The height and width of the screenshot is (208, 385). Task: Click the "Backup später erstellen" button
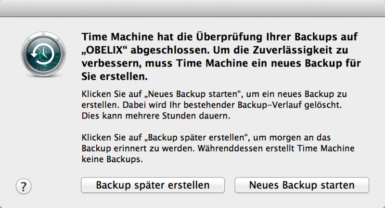153,185
